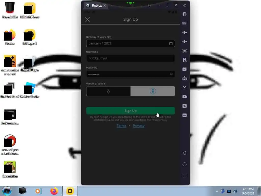Viewport: 261px width, 196px height.
Task: Select the Firefox desktop shortcut
Action: click(x=10, y=37)
